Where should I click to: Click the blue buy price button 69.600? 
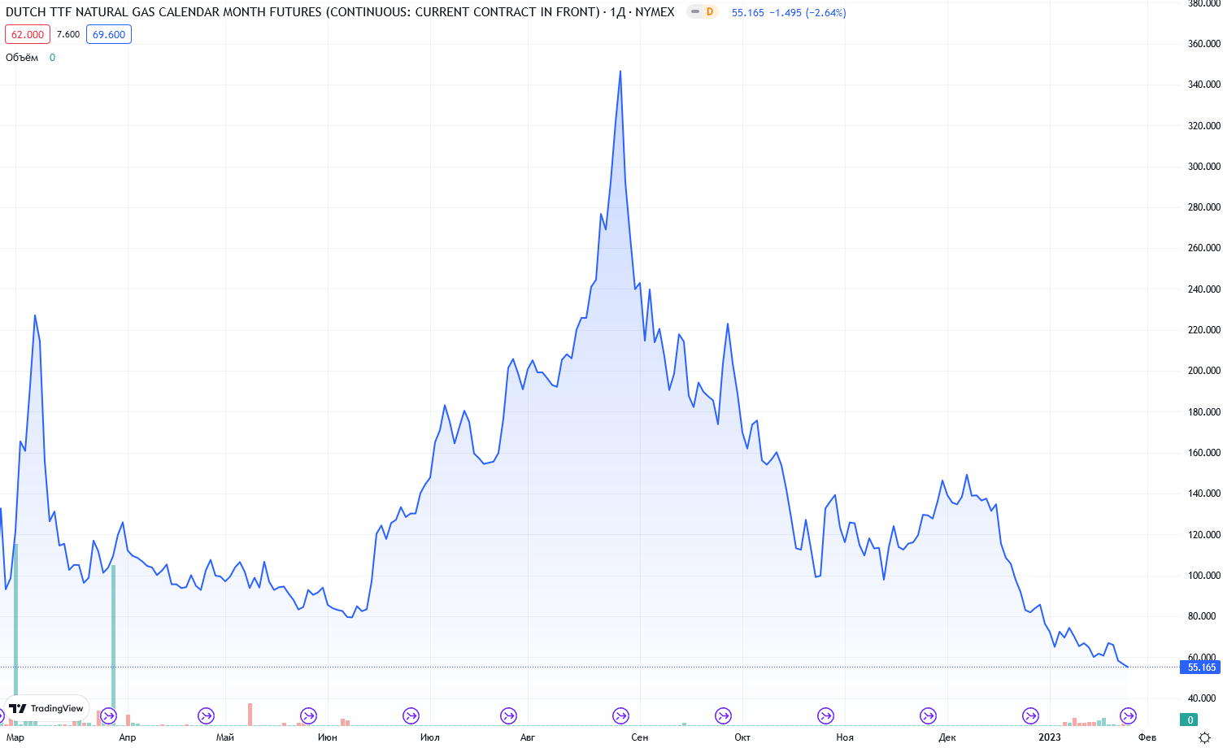pos(108,34)
